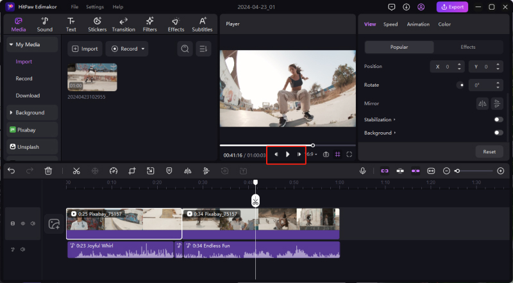
Task: Open the speed gauge tool
Action: (x=114, y=171)
